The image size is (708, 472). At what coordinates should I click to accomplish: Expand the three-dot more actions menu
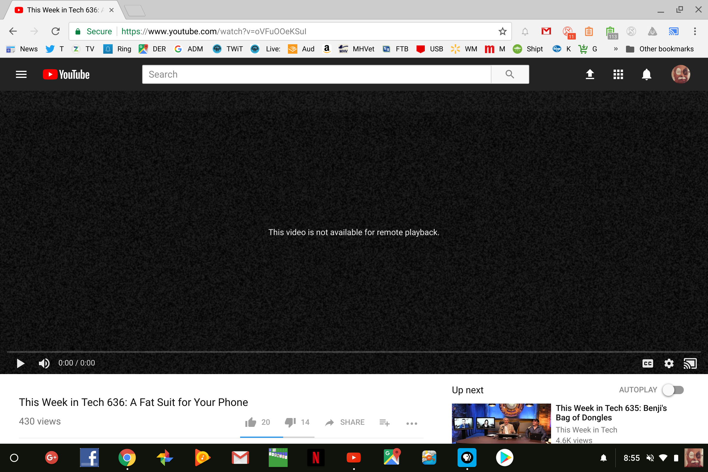pos(412,423)
